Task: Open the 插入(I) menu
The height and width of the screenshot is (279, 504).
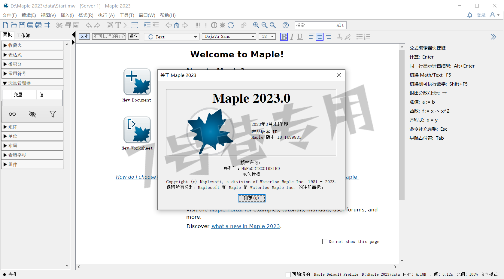Action: coord(67,15)
